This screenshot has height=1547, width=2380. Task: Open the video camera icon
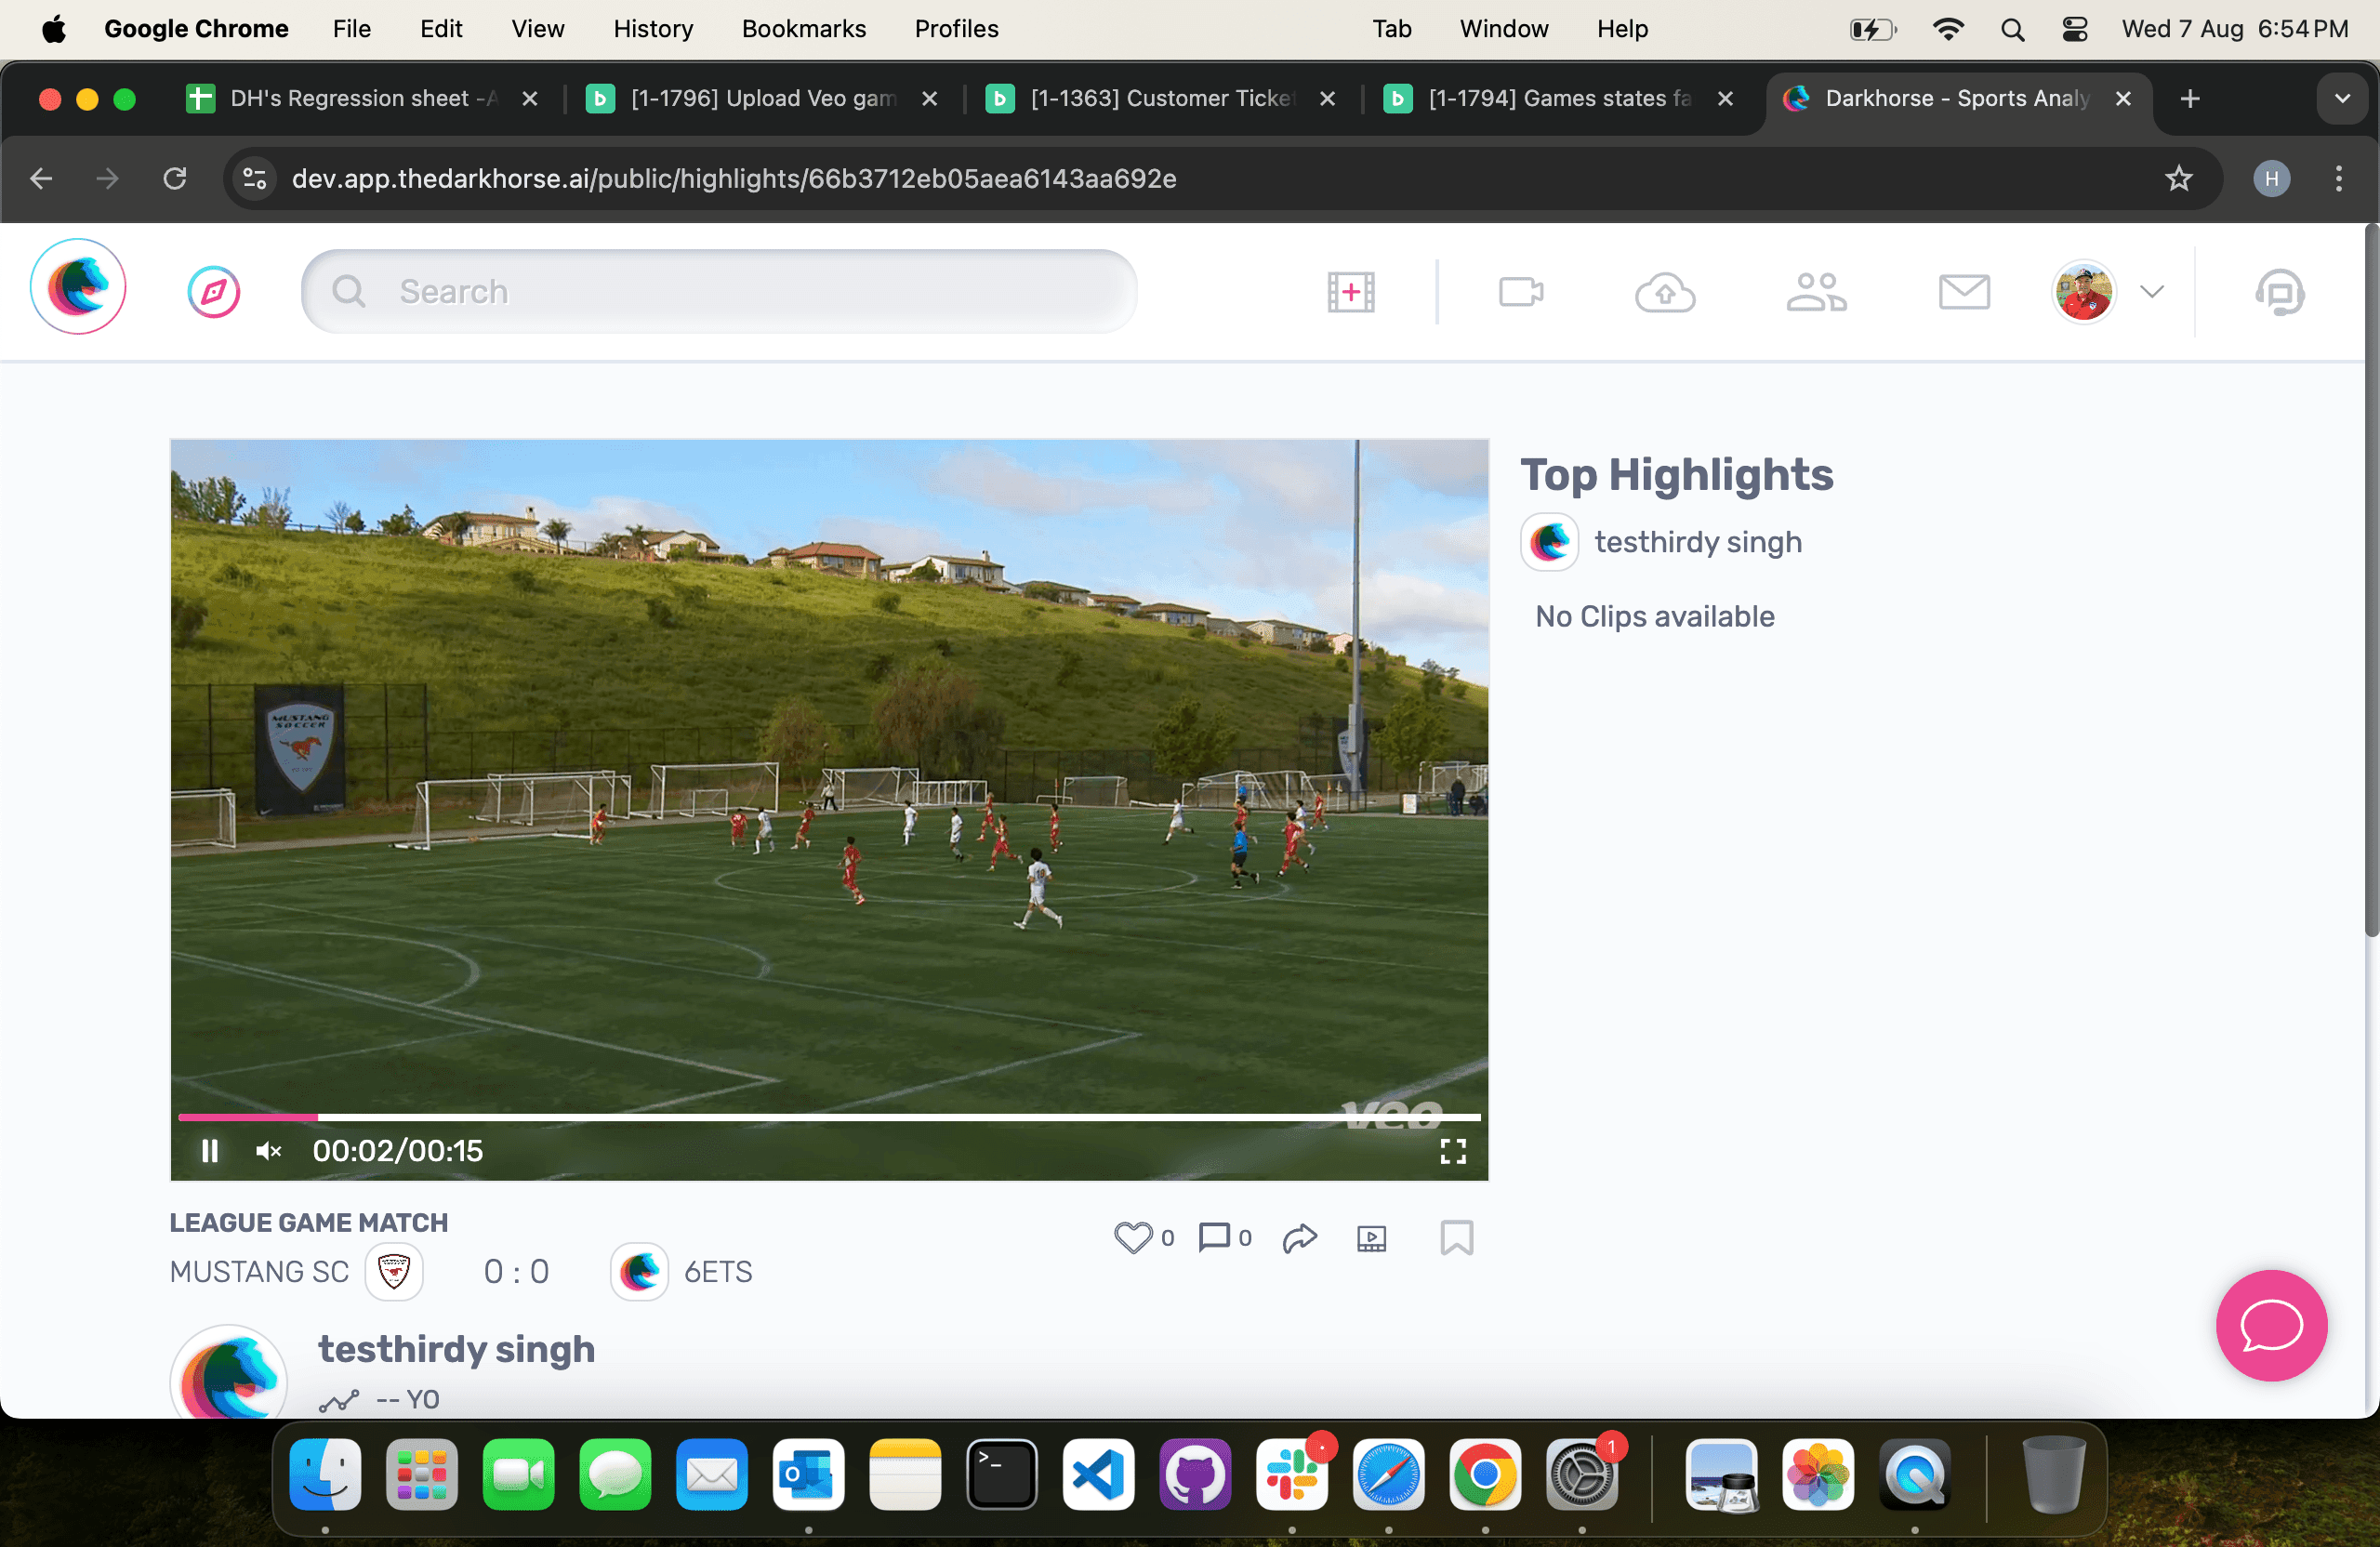pyautogui.click(x=1521, y=292)
